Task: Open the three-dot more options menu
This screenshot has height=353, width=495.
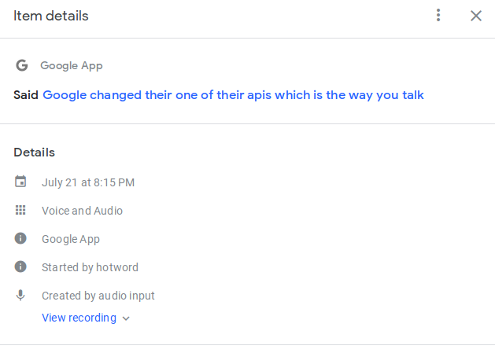Action: coord(438,15)
